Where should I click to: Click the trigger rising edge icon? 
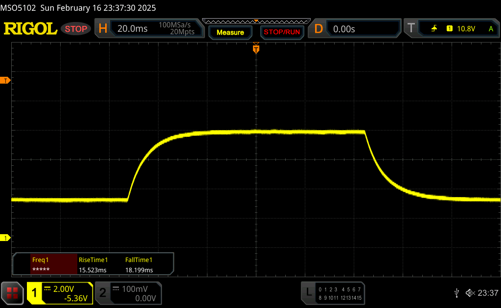point(434,29)
